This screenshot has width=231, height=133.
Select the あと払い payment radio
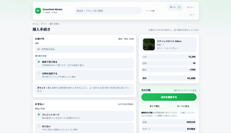39,126
